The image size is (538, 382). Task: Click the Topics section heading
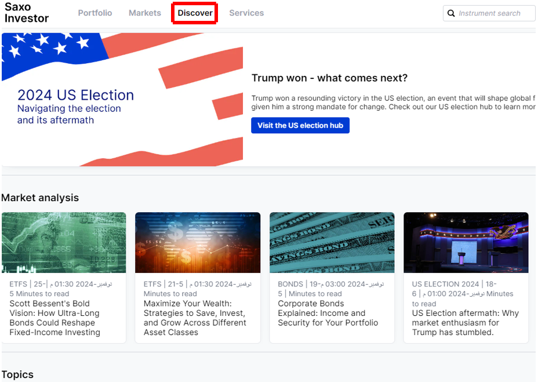click(x=17, y=374)
